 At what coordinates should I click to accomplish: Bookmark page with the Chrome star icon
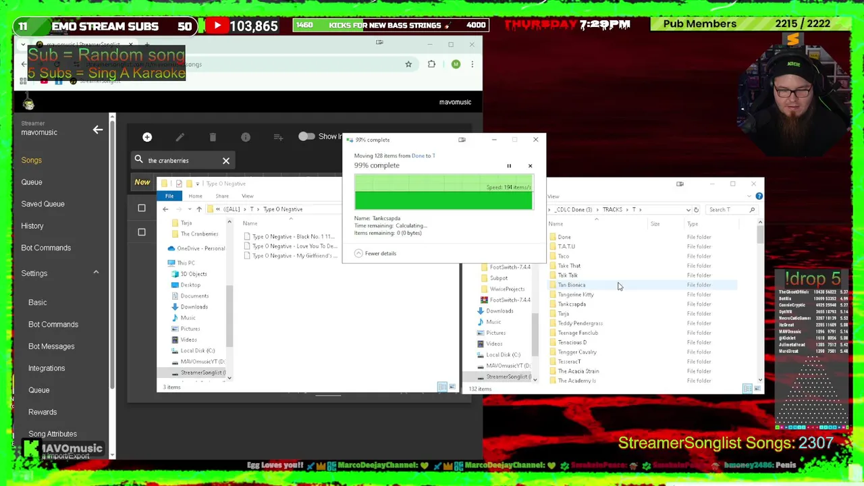click(x=408, y=64)
